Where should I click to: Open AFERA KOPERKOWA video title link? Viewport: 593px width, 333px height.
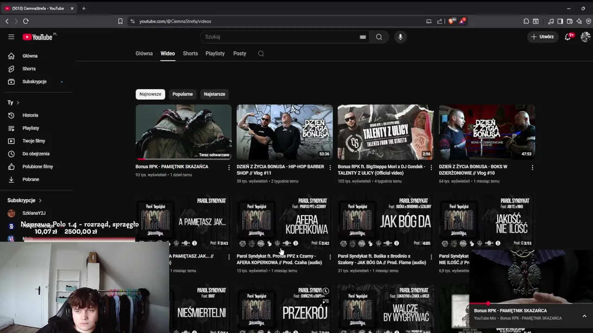click(x=279, y=259)
